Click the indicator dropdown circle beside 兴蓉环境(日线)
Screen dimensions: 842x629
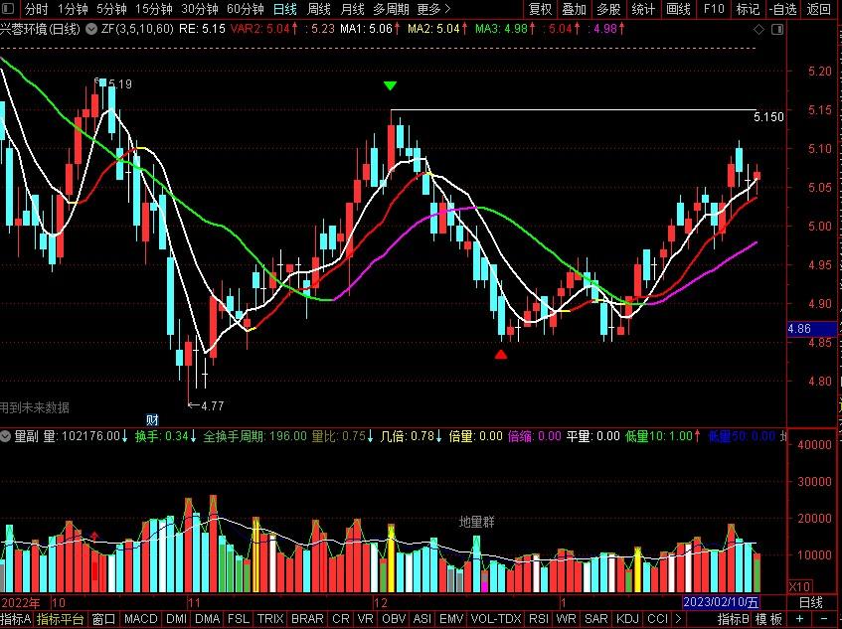click(91, 29)
